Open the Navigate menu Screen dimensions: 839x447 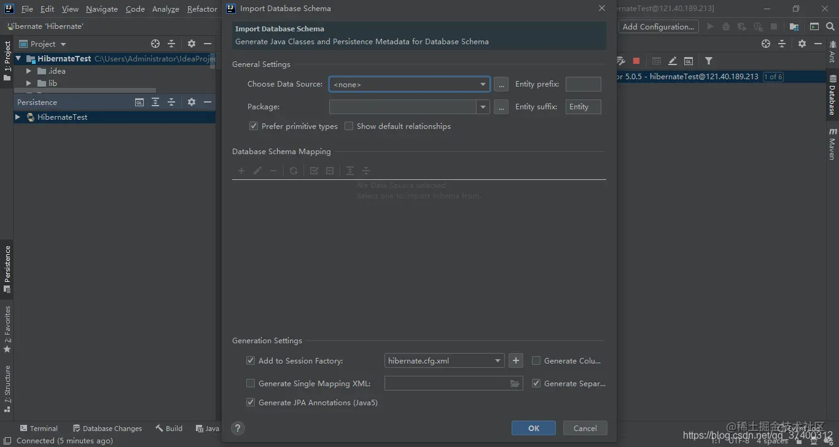pos(101,9)
